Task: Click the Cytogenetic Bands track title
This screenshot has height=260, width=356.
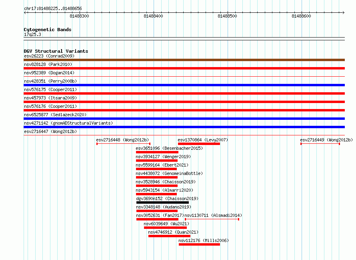Action: point(48,30)
